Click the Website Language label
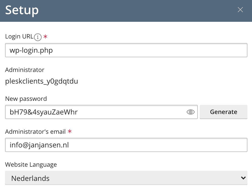The height and width of the screenshot is (191, 252). [x=31, y=165]
